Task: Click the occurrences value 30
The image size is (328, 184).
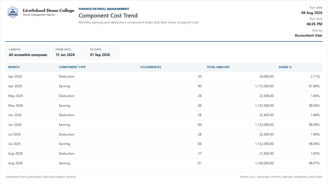Action: (x=200, y=77)
